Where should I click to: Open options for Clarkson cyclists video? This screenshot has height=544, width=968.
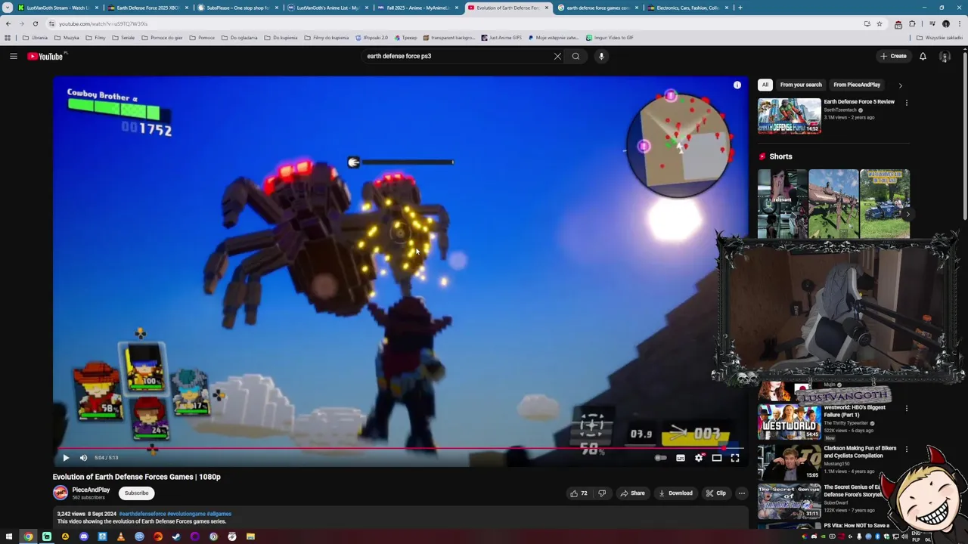tap(906, 450)
